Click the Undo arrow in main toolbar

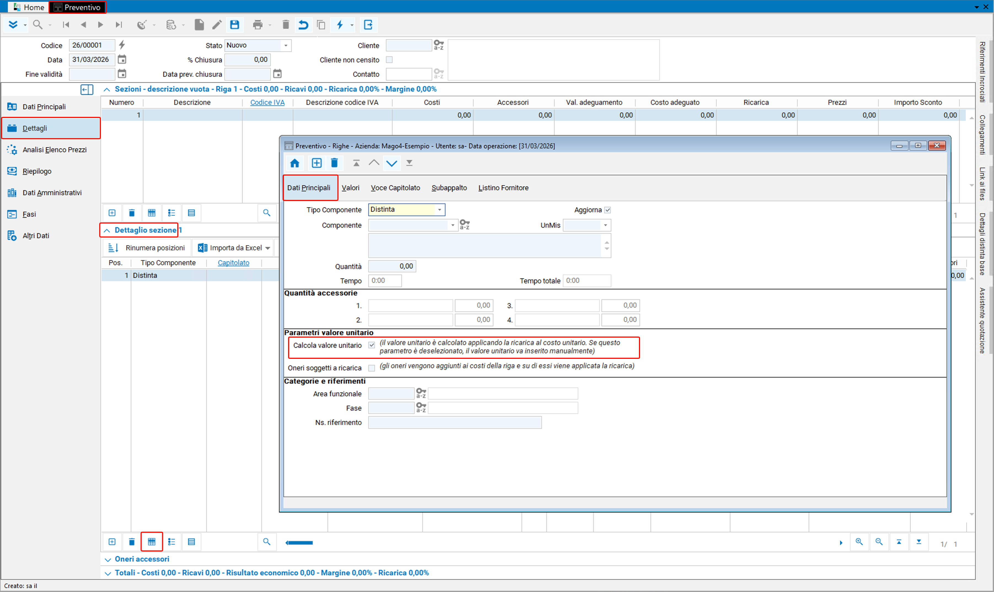303,25
